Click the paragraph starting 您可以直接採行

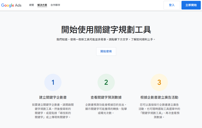coord(159,111)
